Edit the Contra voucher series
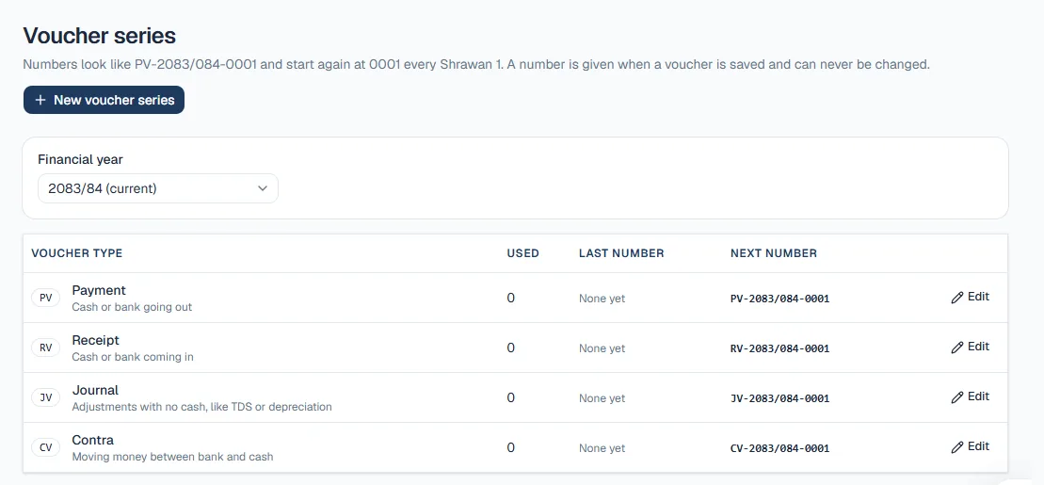Screen dimensions: 1044x485 (x=970, y=447)
